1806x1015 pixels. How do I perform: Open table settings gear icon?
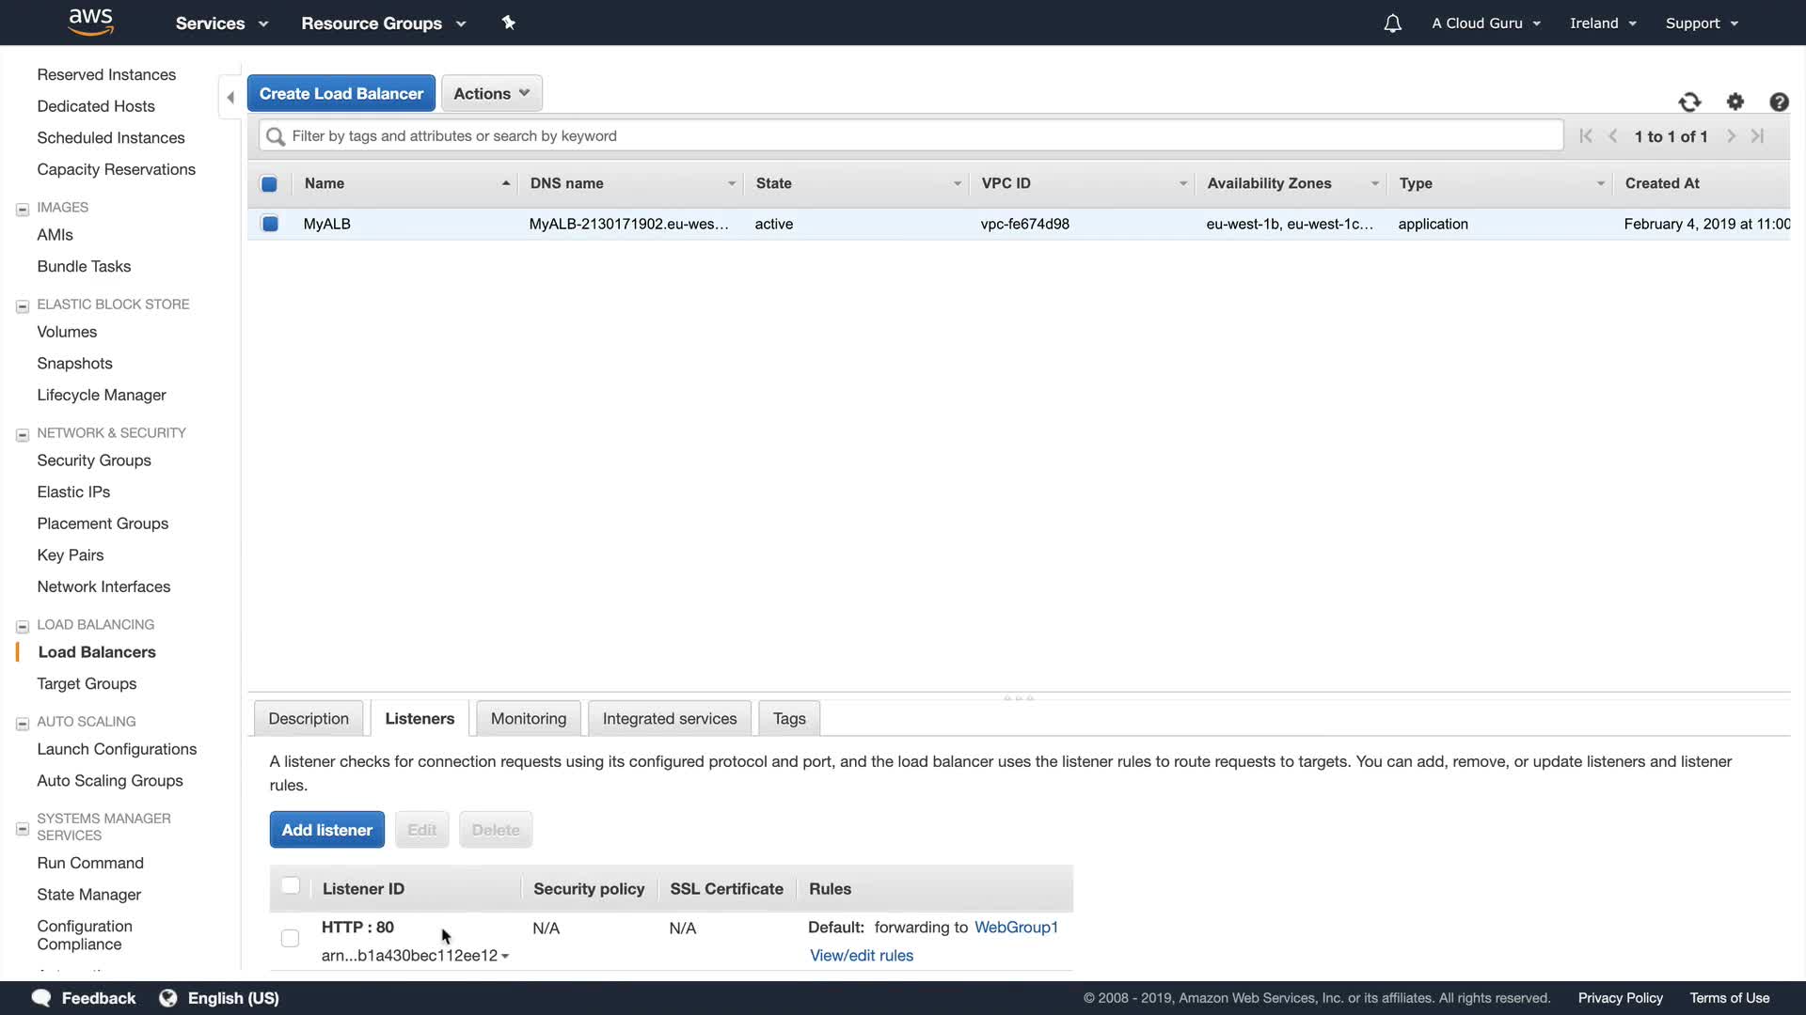click(x=1735, y=102)
